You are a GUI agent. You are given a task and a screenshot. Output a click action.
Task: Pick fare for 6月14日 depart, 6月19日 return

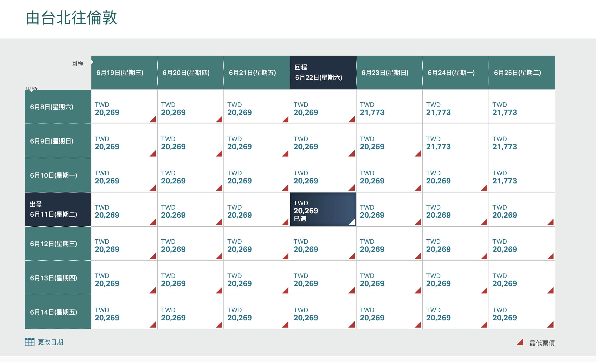pos(124,312)
